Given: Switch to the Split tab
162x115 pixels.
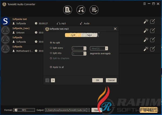Looking at the screenshot, I should tap(73, 35).
